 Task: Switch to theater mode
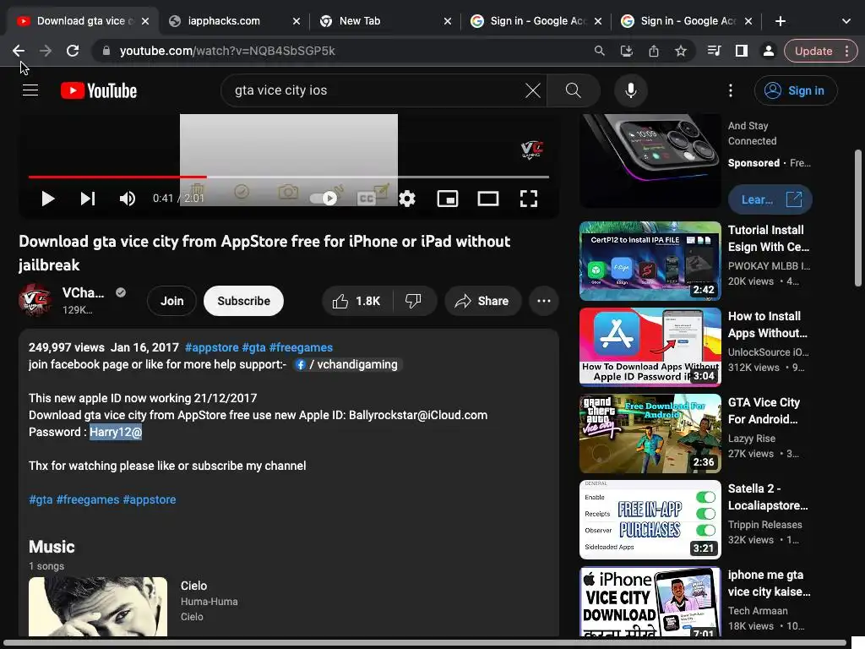[x=487, y=198]
